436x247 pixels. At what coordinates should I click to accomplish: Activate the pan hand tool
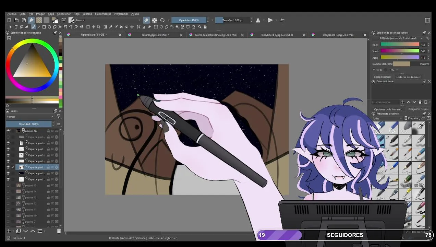point(205,27)
